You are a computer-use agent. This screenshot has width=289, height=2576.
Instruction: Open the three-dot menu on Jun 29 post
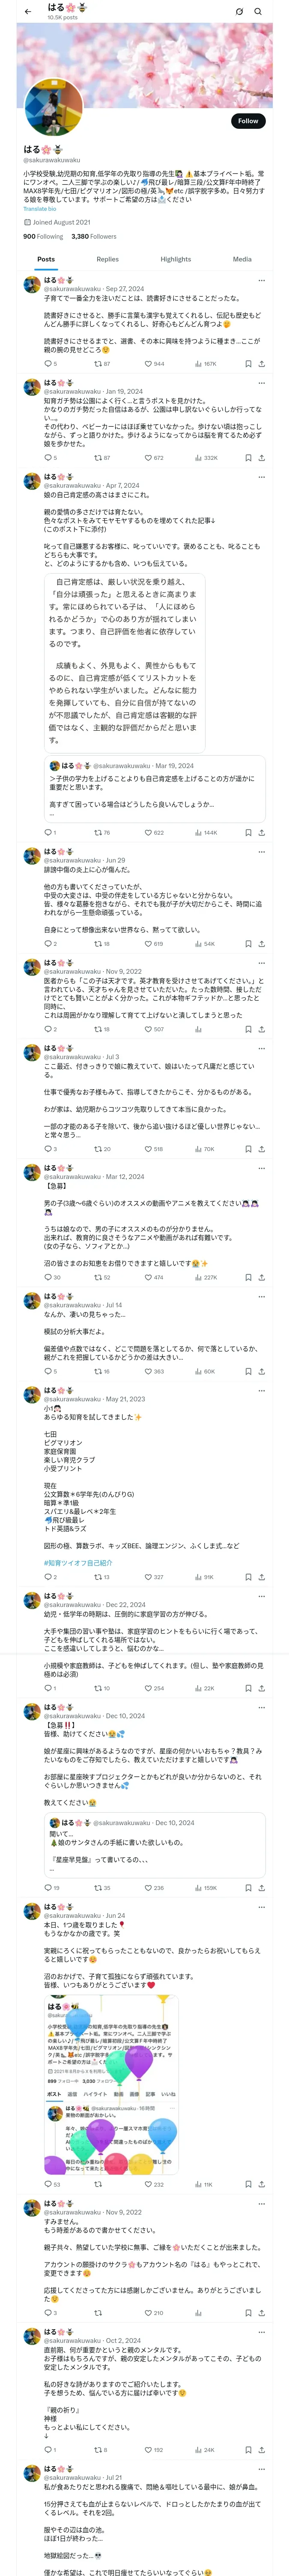(x=262, y=852)
